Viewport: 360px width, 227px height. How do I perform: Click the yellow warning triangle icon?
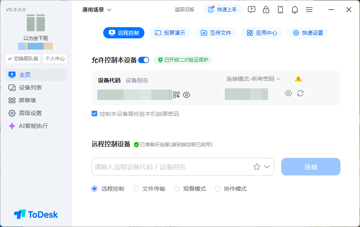298,79
